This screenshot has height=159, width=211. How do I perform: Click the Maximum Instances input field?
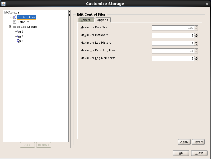(x=173, y=36)
